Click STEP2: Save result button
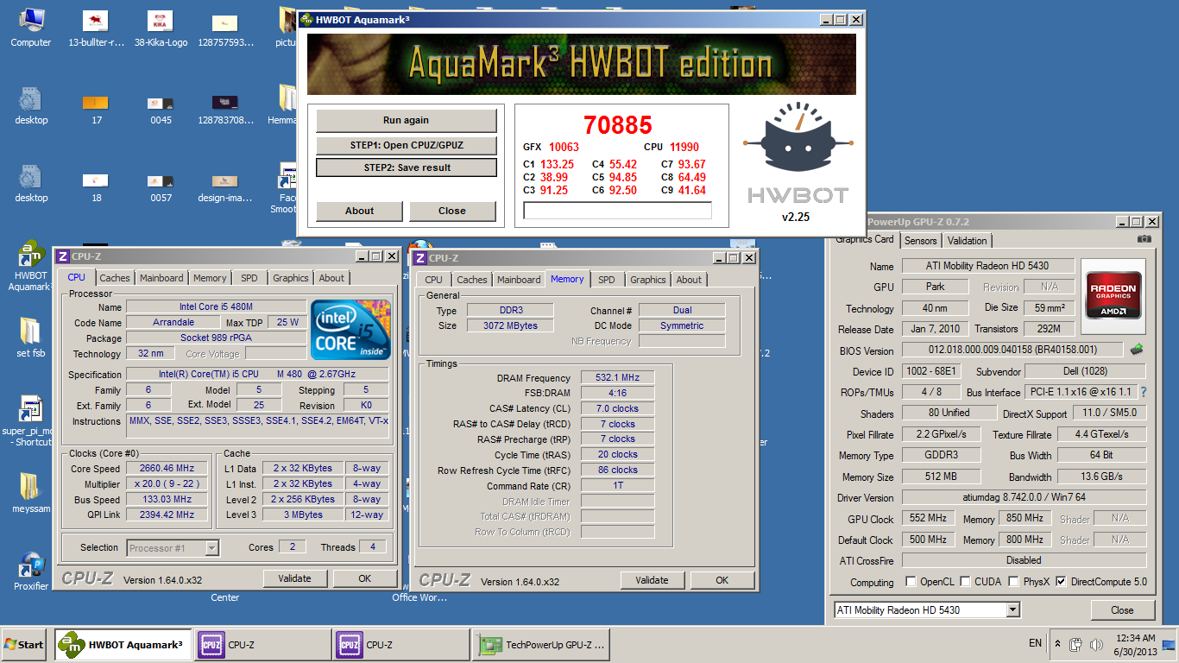 (406, 167)
